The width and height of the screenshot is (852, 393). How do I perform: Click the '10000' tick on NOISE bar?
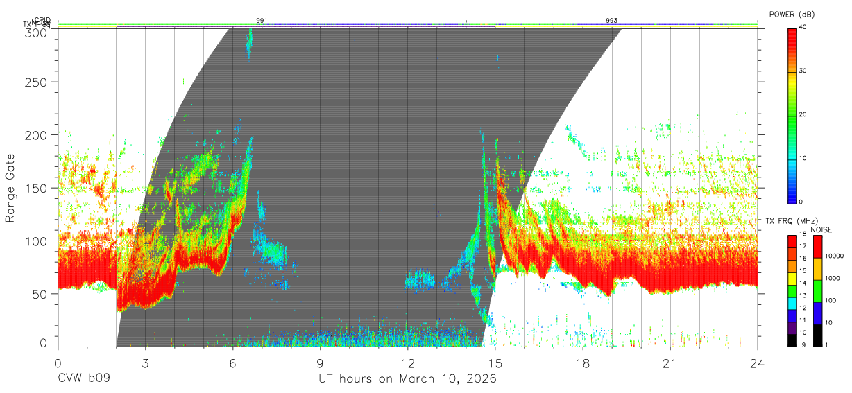834,256
